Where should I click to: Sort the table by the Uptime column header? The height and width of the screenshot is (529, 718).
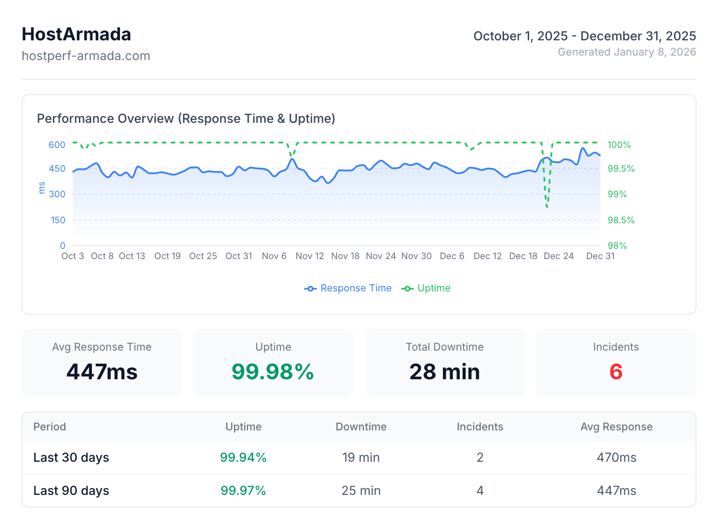pyautogui.click(x=243, y=427)
